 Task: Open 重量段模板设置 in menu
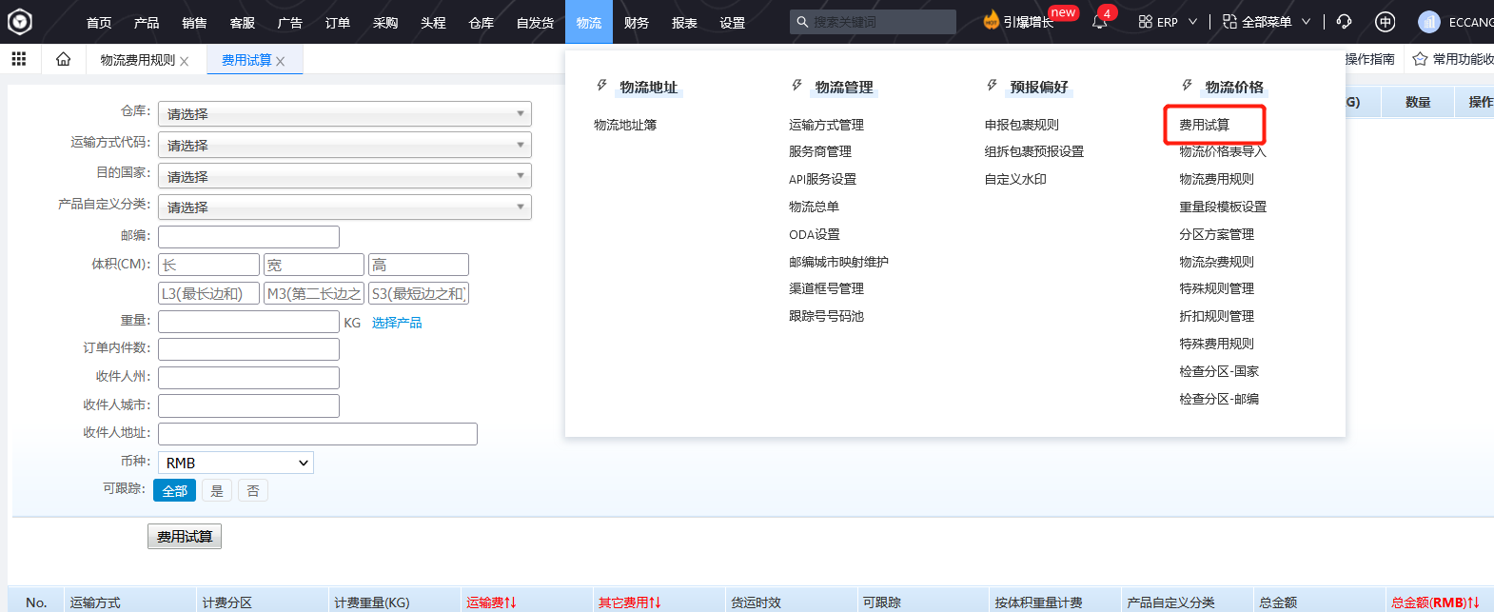coord(1223,207)
